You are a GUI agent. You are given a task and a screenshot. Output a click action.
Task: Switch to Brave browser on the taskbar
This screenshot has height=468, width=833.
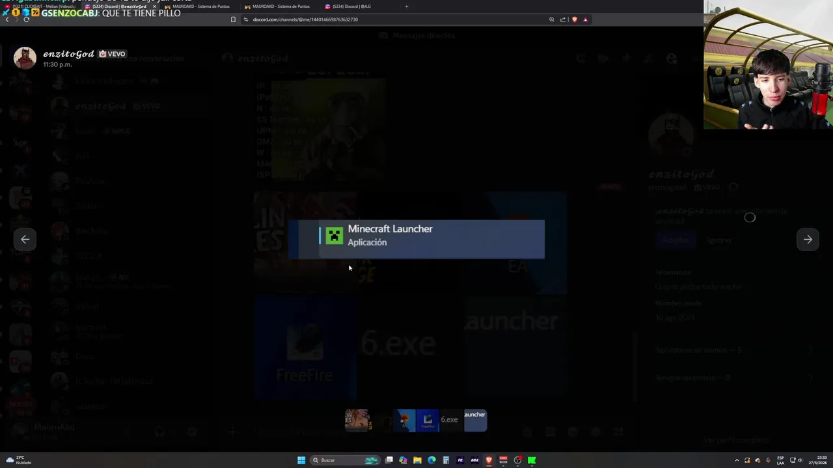489,460
